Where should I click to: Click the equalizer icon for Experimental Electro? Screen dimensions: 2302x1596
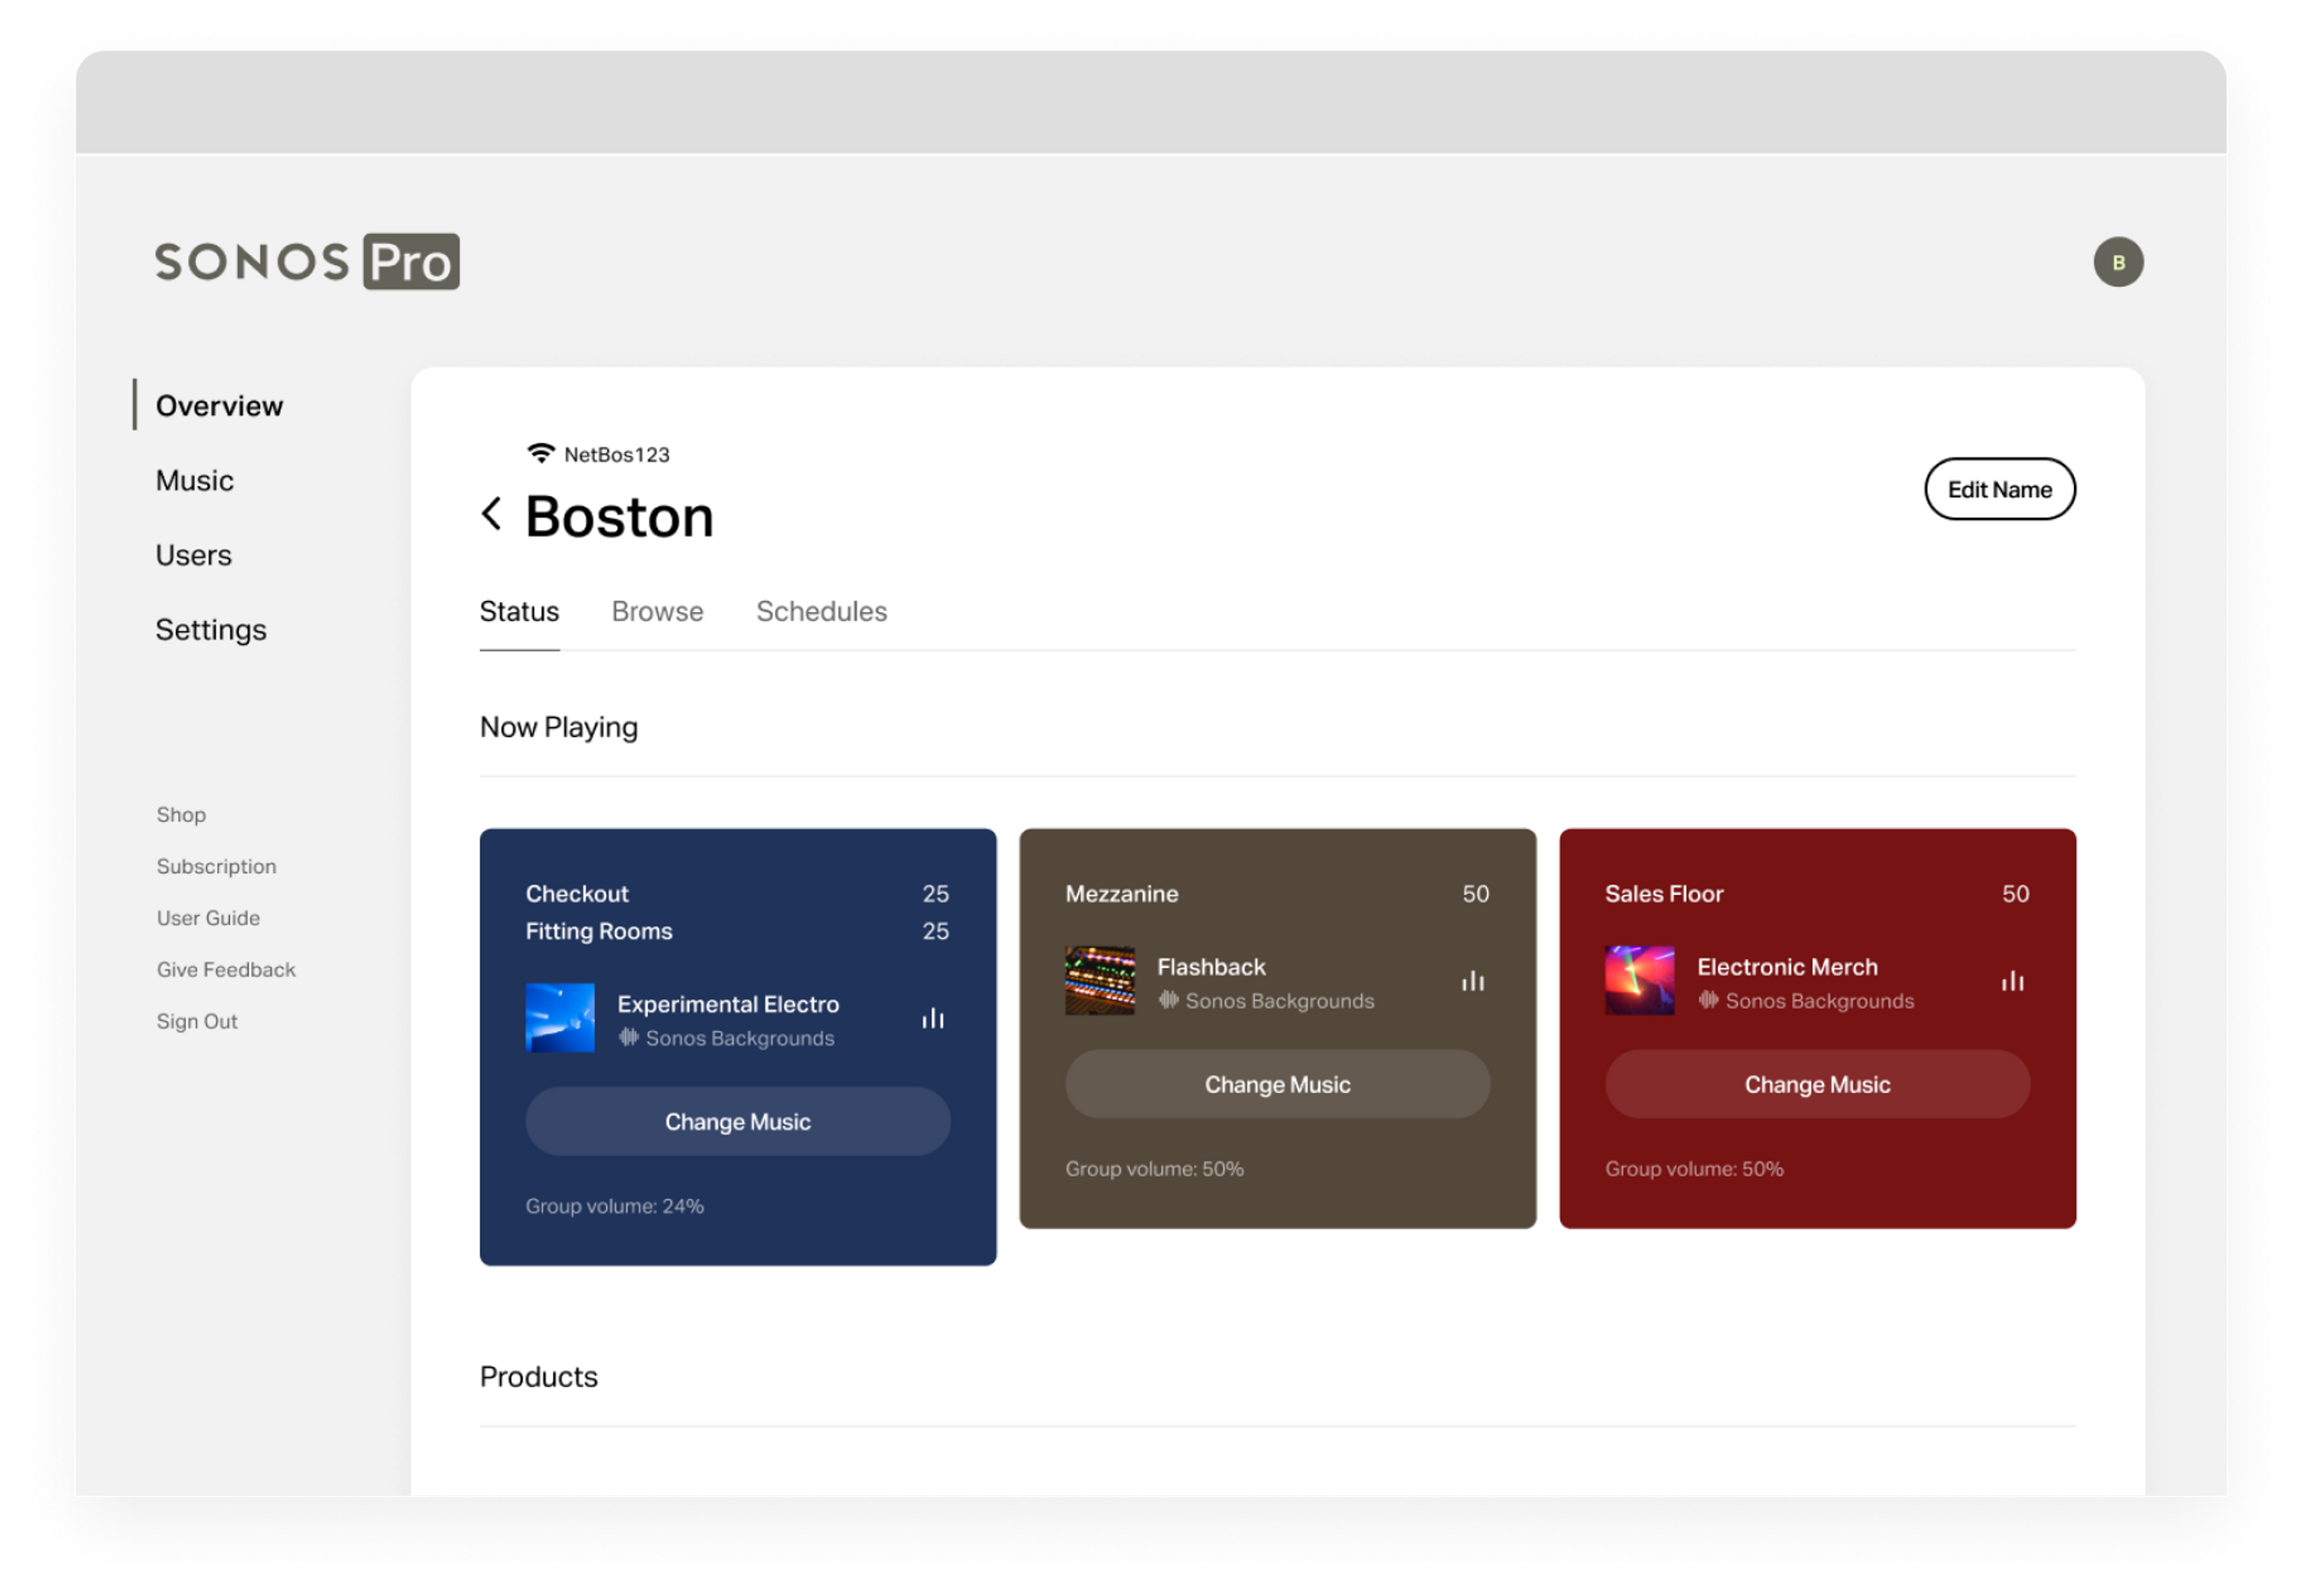[x=932, y=1019]
